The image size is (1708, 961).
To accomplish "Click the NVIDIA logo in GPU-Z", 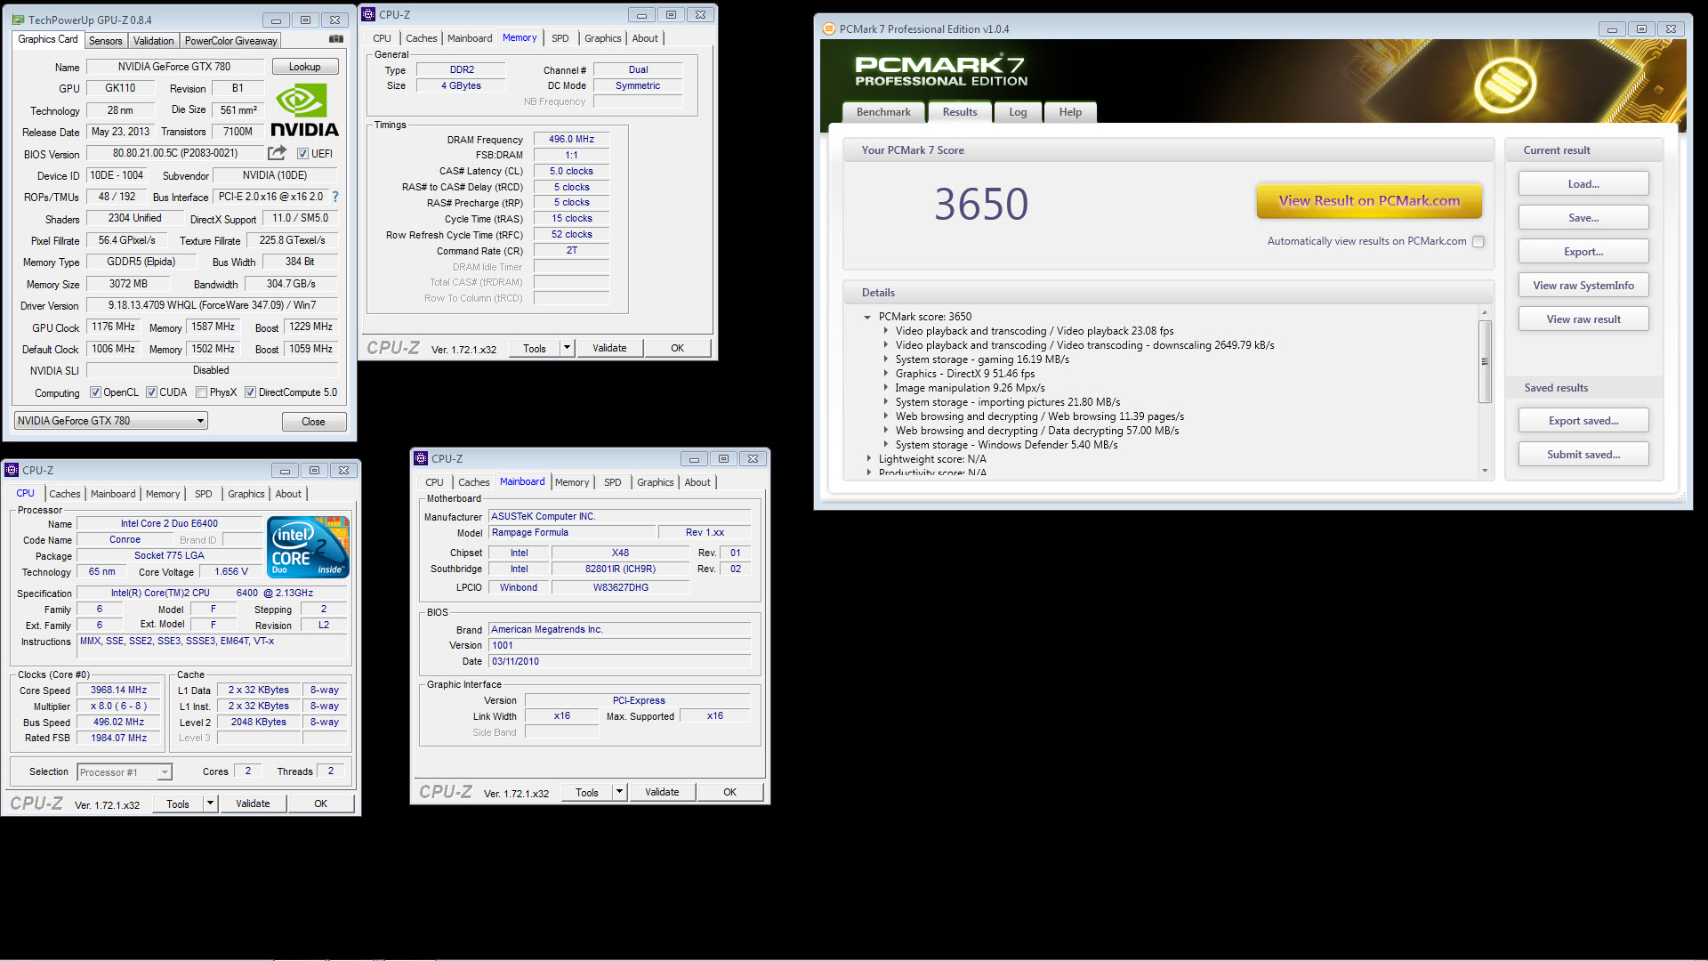I will [304, 110].
